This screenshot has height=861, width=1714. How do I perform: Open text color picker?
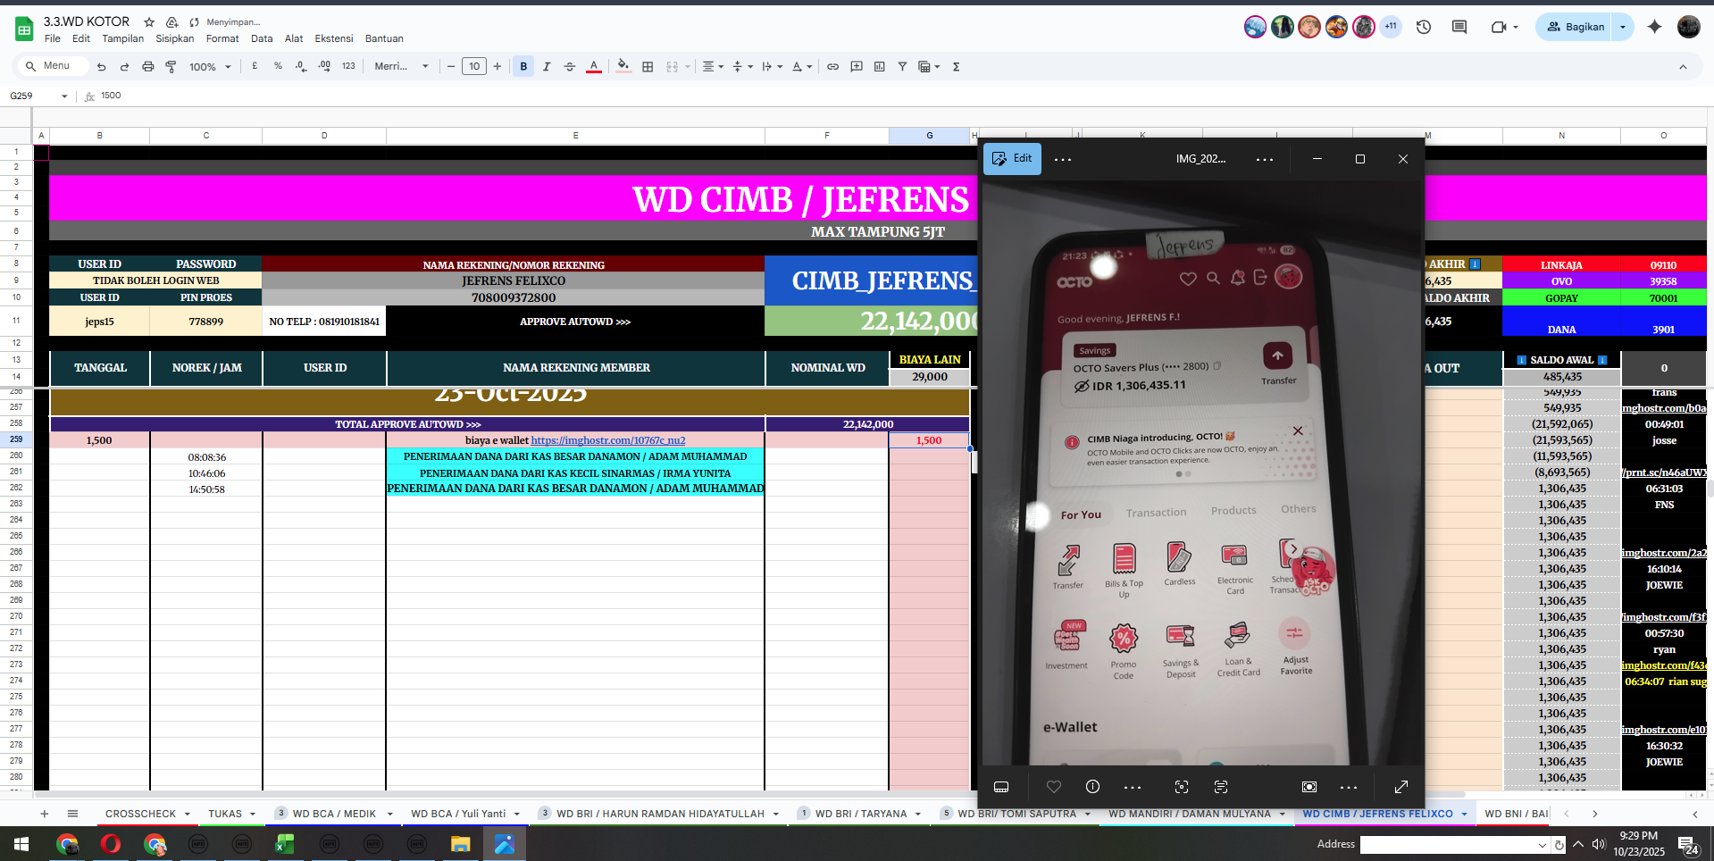pyautogui.click(x=593, y=66)
